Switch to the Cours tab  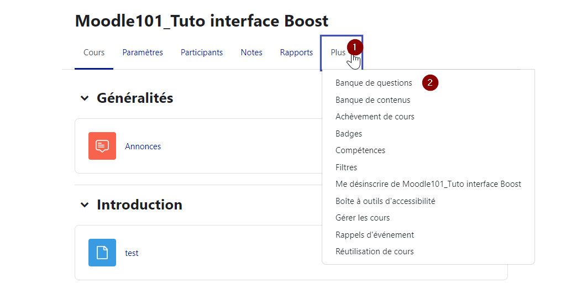pos(94,53)
